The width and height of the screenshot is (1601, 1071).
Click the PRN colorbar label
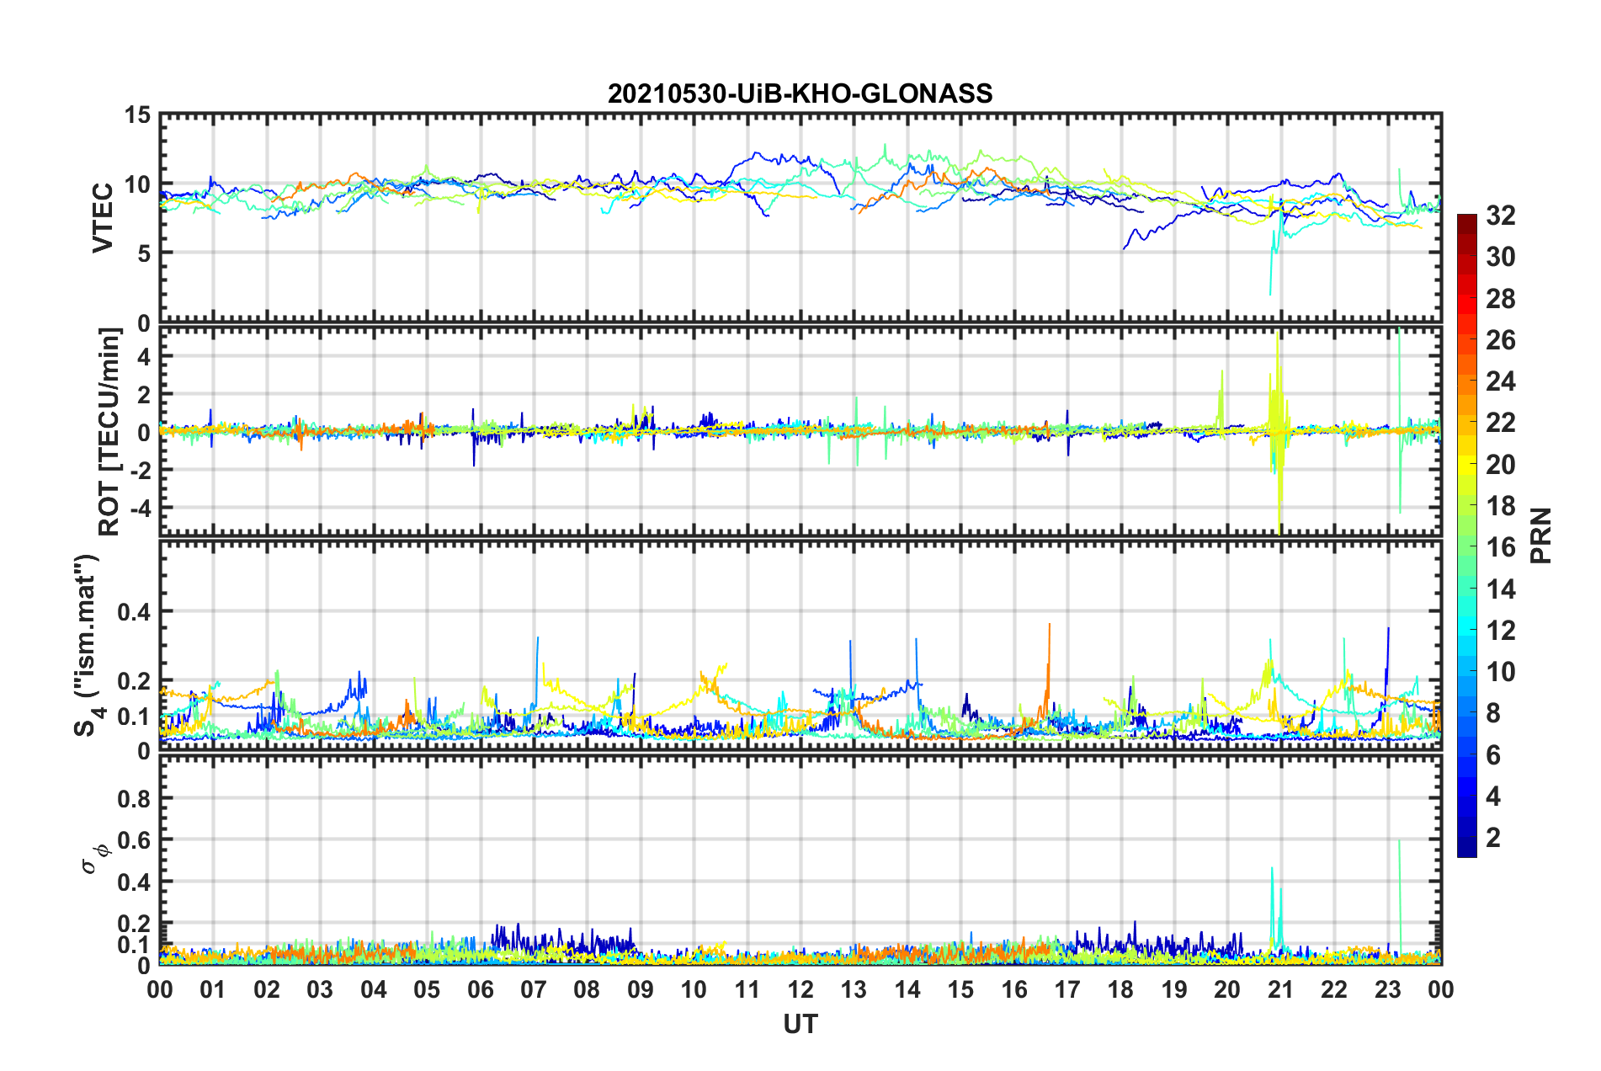pos(1541,535)
